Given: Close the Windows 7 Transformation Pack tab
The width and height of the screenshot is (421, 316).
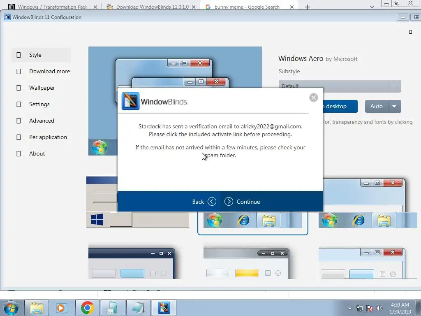Looking at the screenshot, I should pyautogui.click(x=95, y=7).
